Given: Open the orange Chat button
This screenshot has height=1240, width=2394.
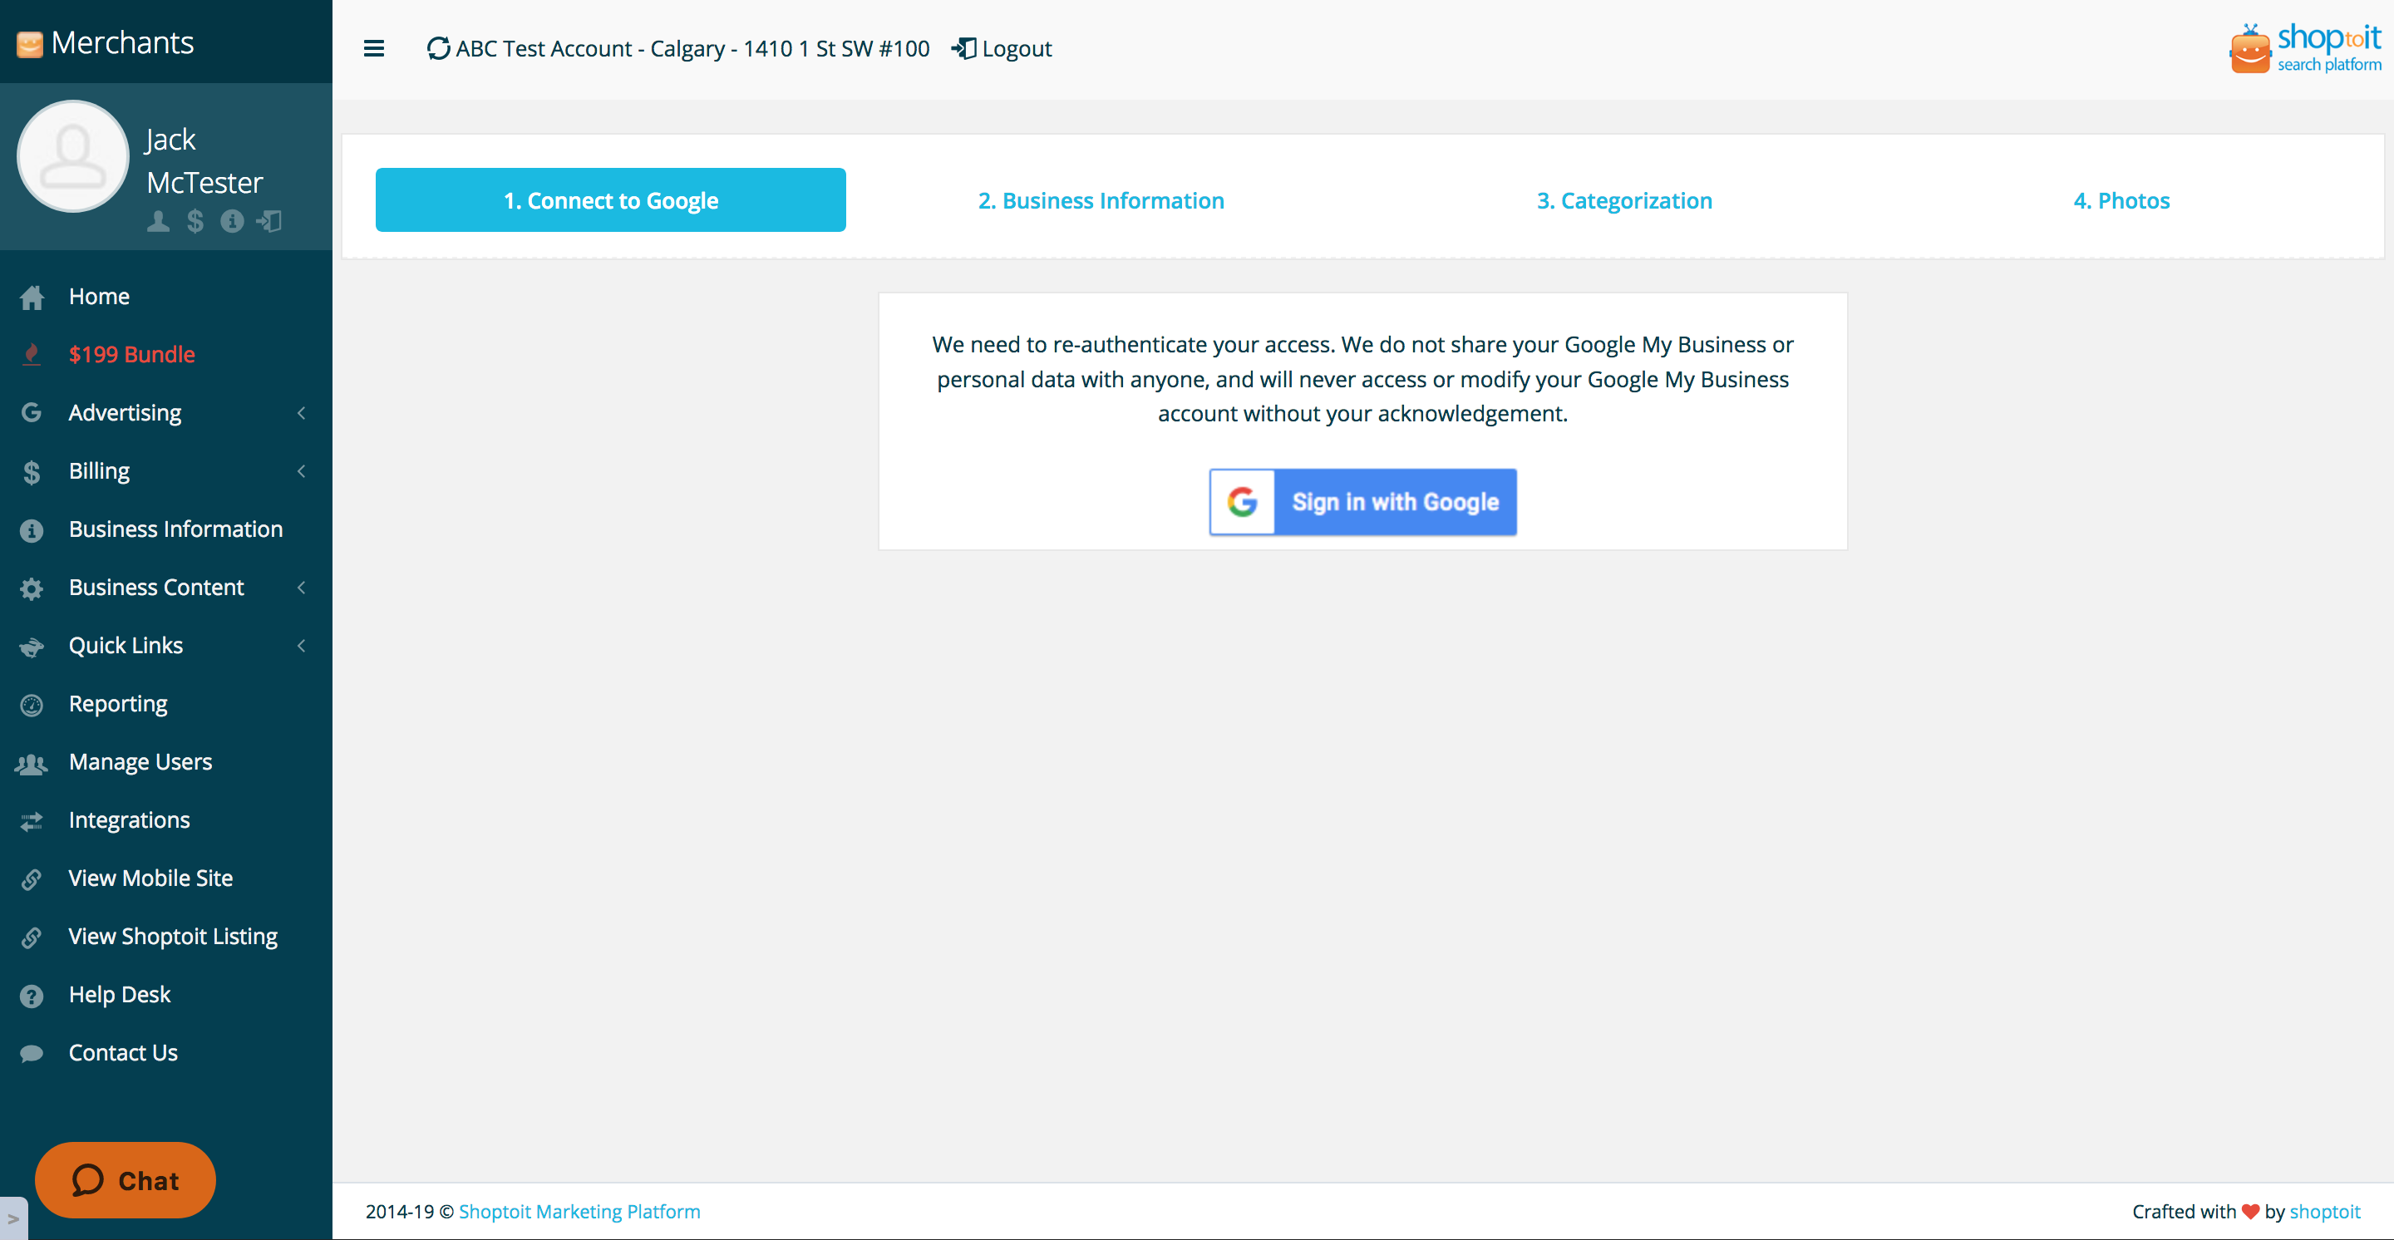Looking at the screenshot, I should pos(126,1180).
